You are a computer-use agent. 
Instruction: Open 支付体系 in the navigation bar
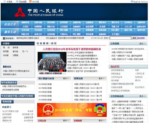point(128,22)
